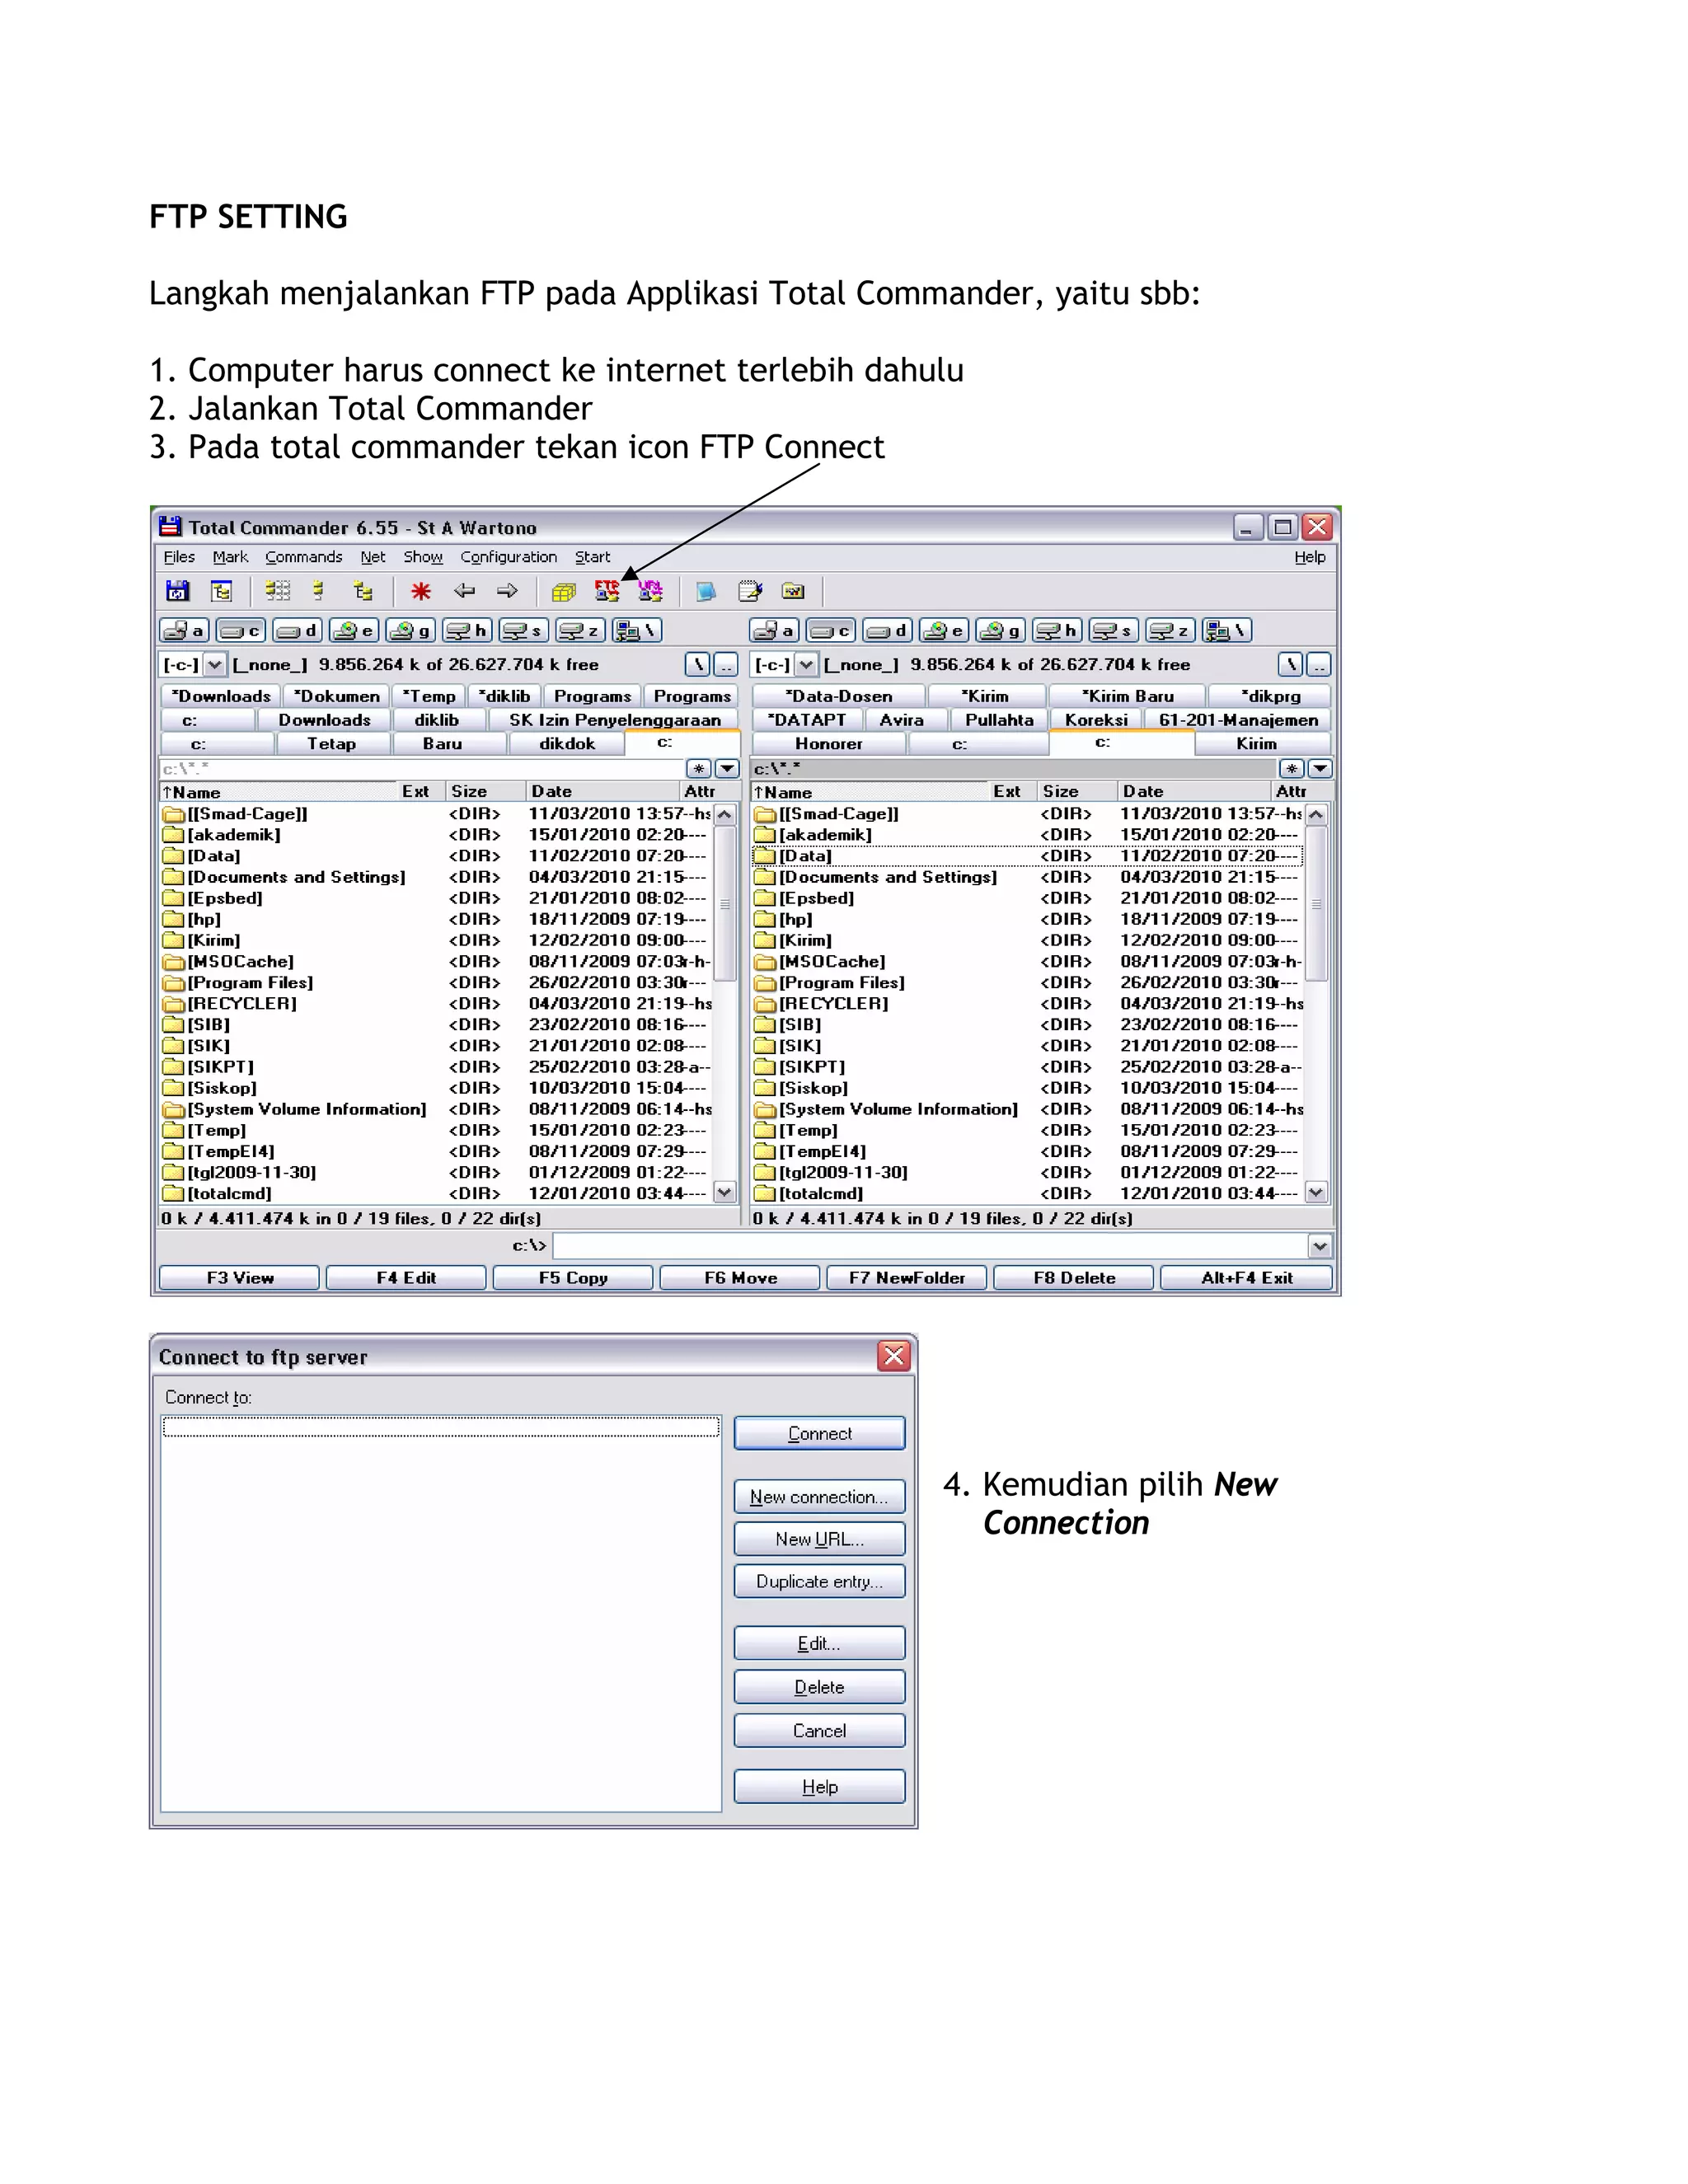The width and height of the screenshot is (1688, 2184).
Task: Click the Notepad toolbar icon
Action: [749, 591]
